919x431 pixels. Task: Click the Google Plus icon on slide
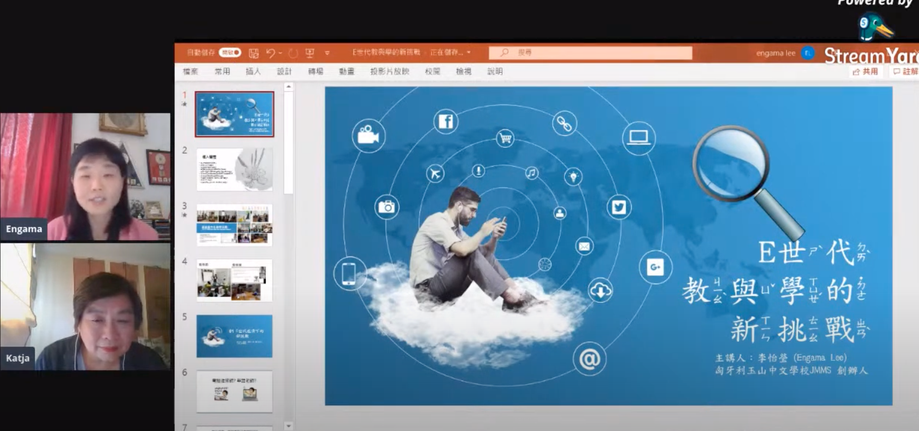coord(655,267)
